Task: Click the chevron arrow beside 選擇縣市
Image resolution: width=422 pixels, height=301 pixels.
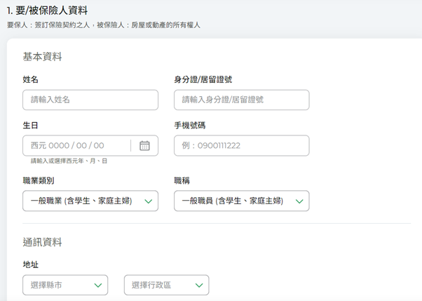Action: (x=97, y=286)
